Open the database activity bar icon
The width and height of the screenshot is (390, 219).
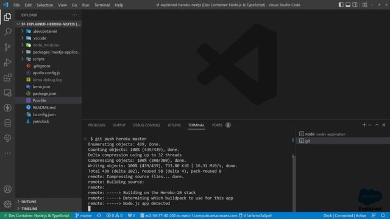click(x=7, y=123)
